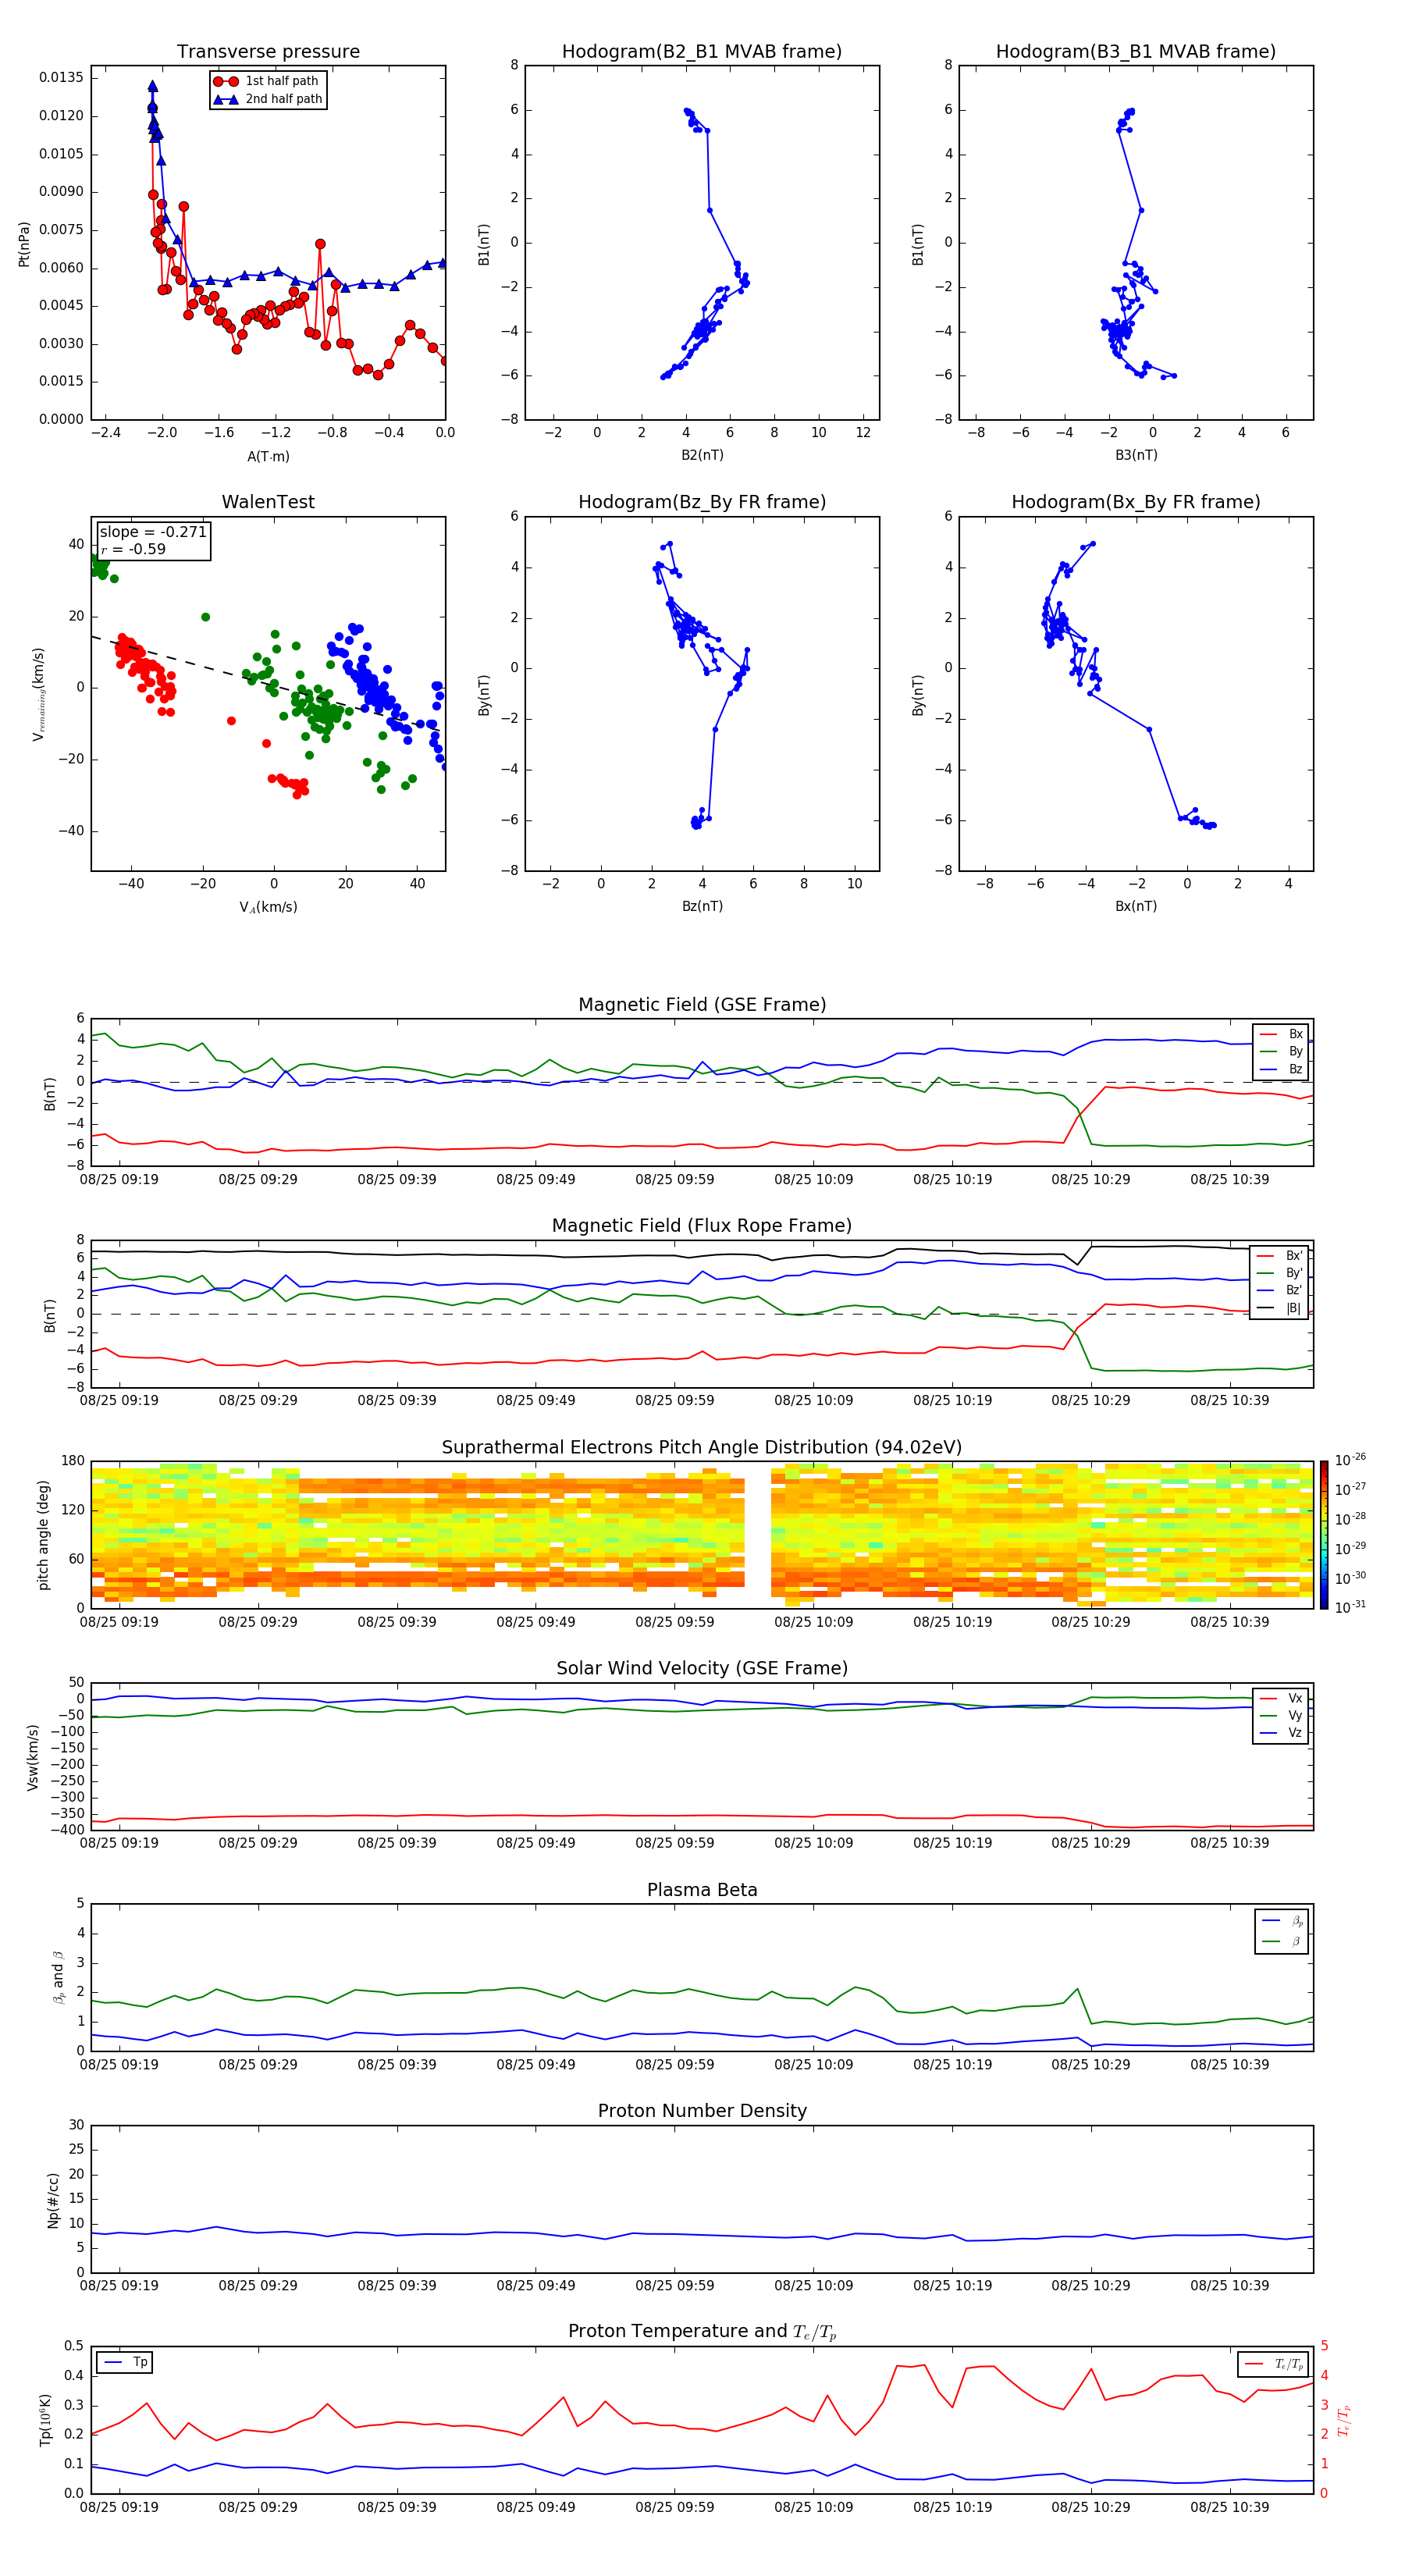This screenshot has width=1405, height=2576.
Task: Click the 'pitch angle (deg)' axis label
Action: click(x=43, y=1535)
